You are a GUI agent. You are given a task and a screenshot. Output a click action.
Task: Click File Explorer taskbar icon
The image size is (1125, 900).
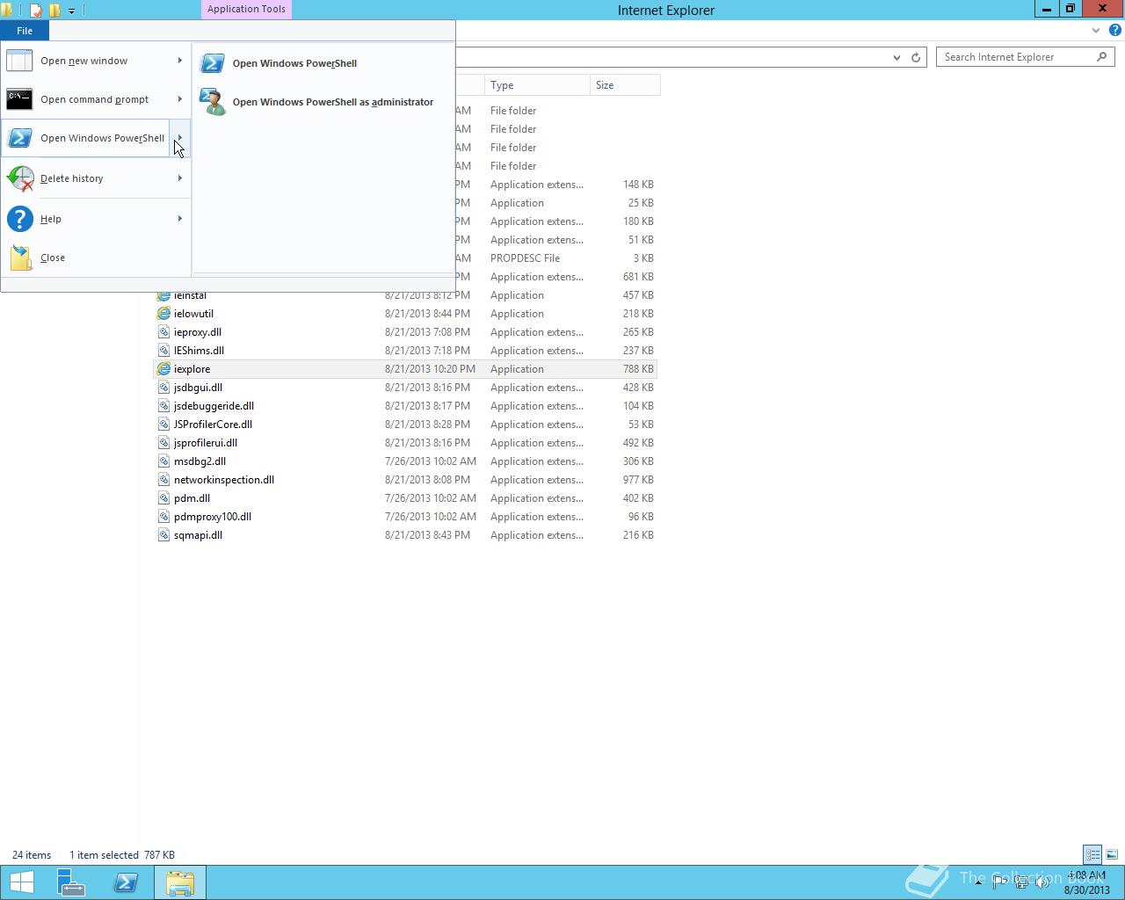[180, 882]
